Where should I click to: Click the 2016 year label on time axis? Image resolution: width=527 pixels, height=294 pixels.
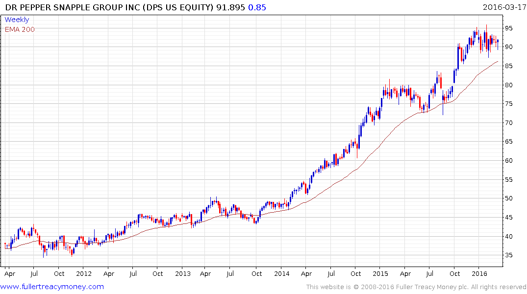[479, 273]
